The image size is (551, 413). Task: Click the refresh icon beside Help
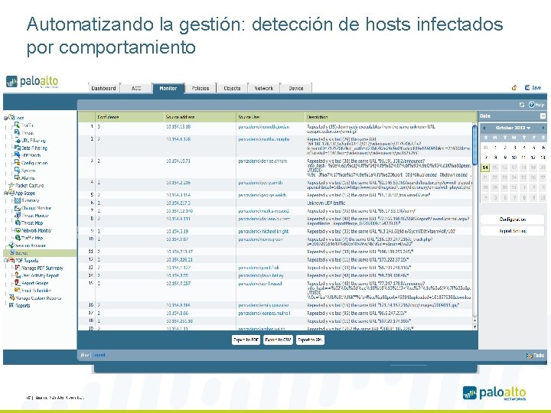522,105
